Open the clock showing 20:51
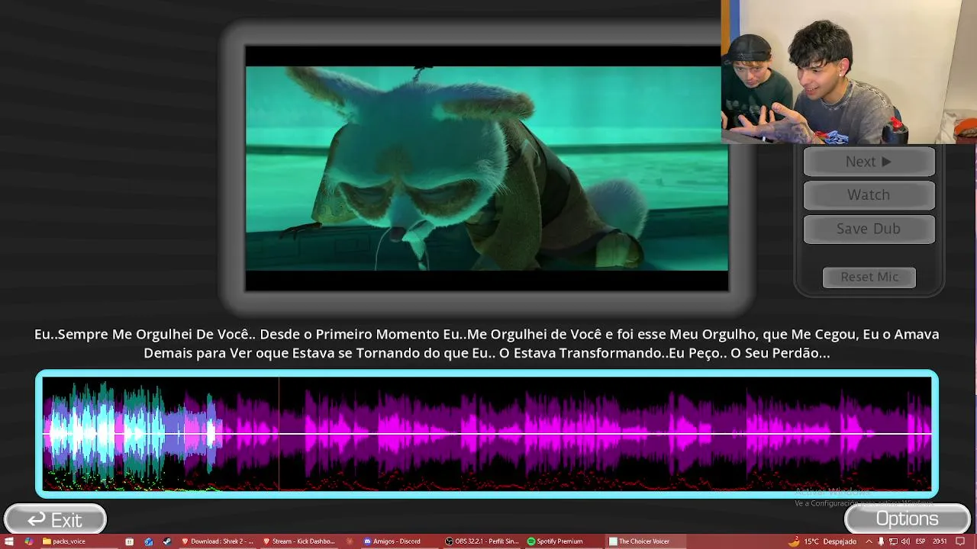This screenshot has width=977, height=549. pyautogui.click(x=940, y=541)
